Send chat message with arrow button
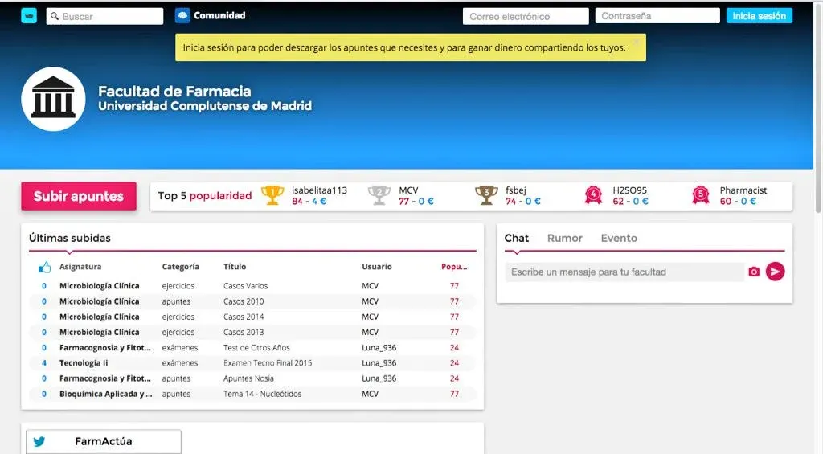The width and height of the screenshot is (823, 454). [x=775, y=272]
